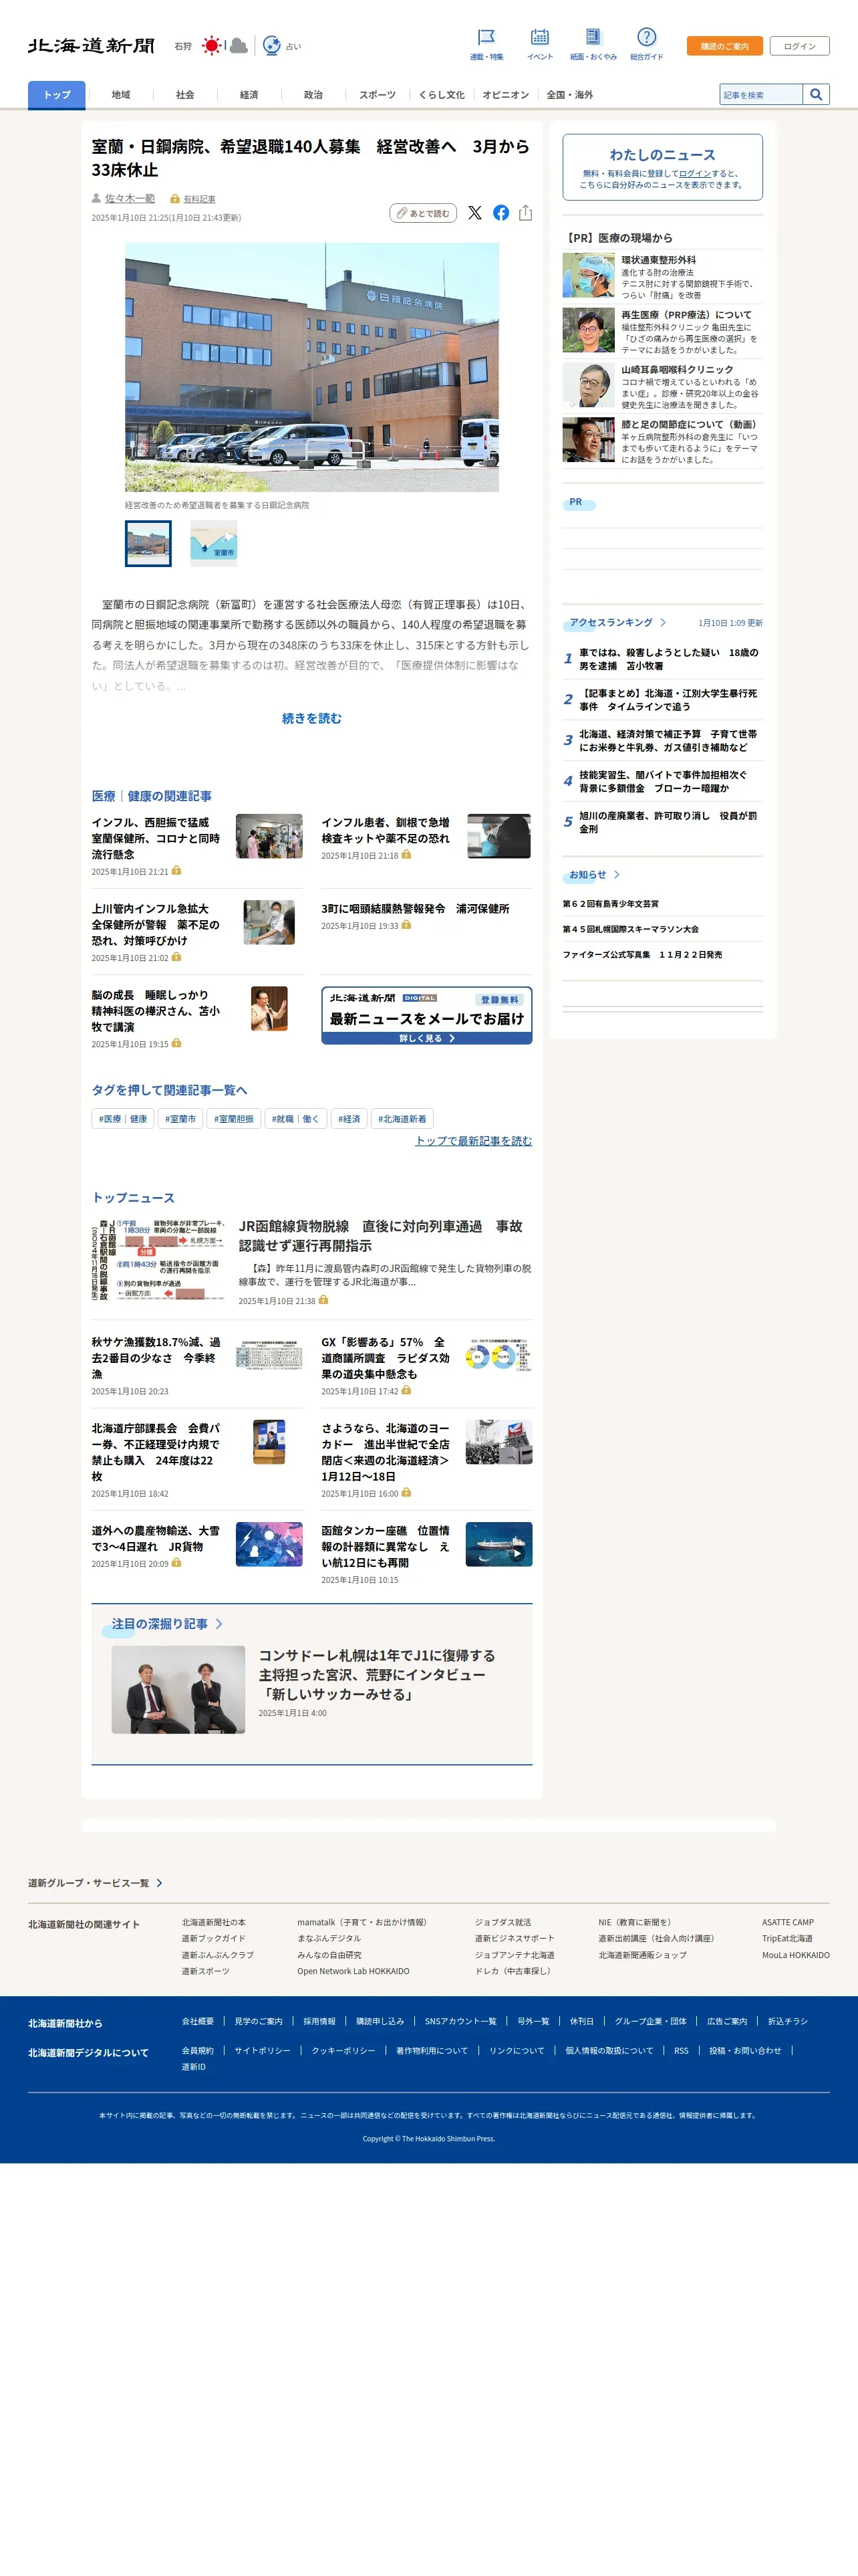Image resolution: width=858 pixels, height=2576 pixels.
Task: Open JR函館線貨物脱線 top news article
Action: (381, 1236)
